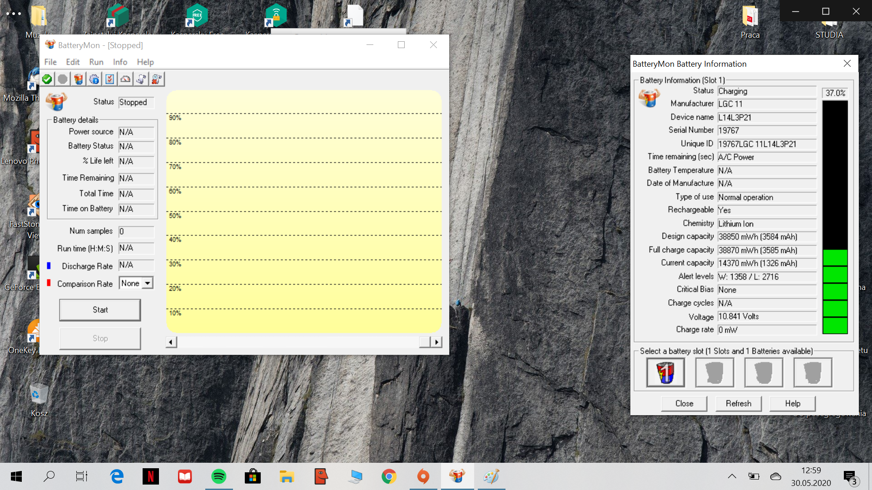Click the gear with blue alert toolbar icon
This screenshot has width=872, height=490.
(x=94, y=79)
